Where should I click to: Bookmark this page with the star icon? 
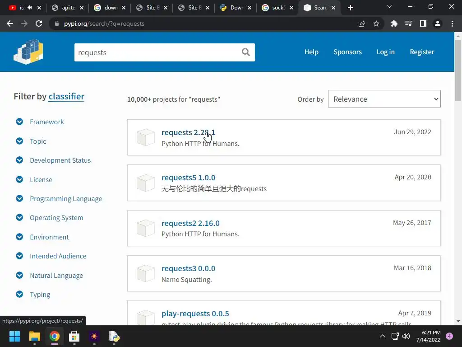pos(376,23)
